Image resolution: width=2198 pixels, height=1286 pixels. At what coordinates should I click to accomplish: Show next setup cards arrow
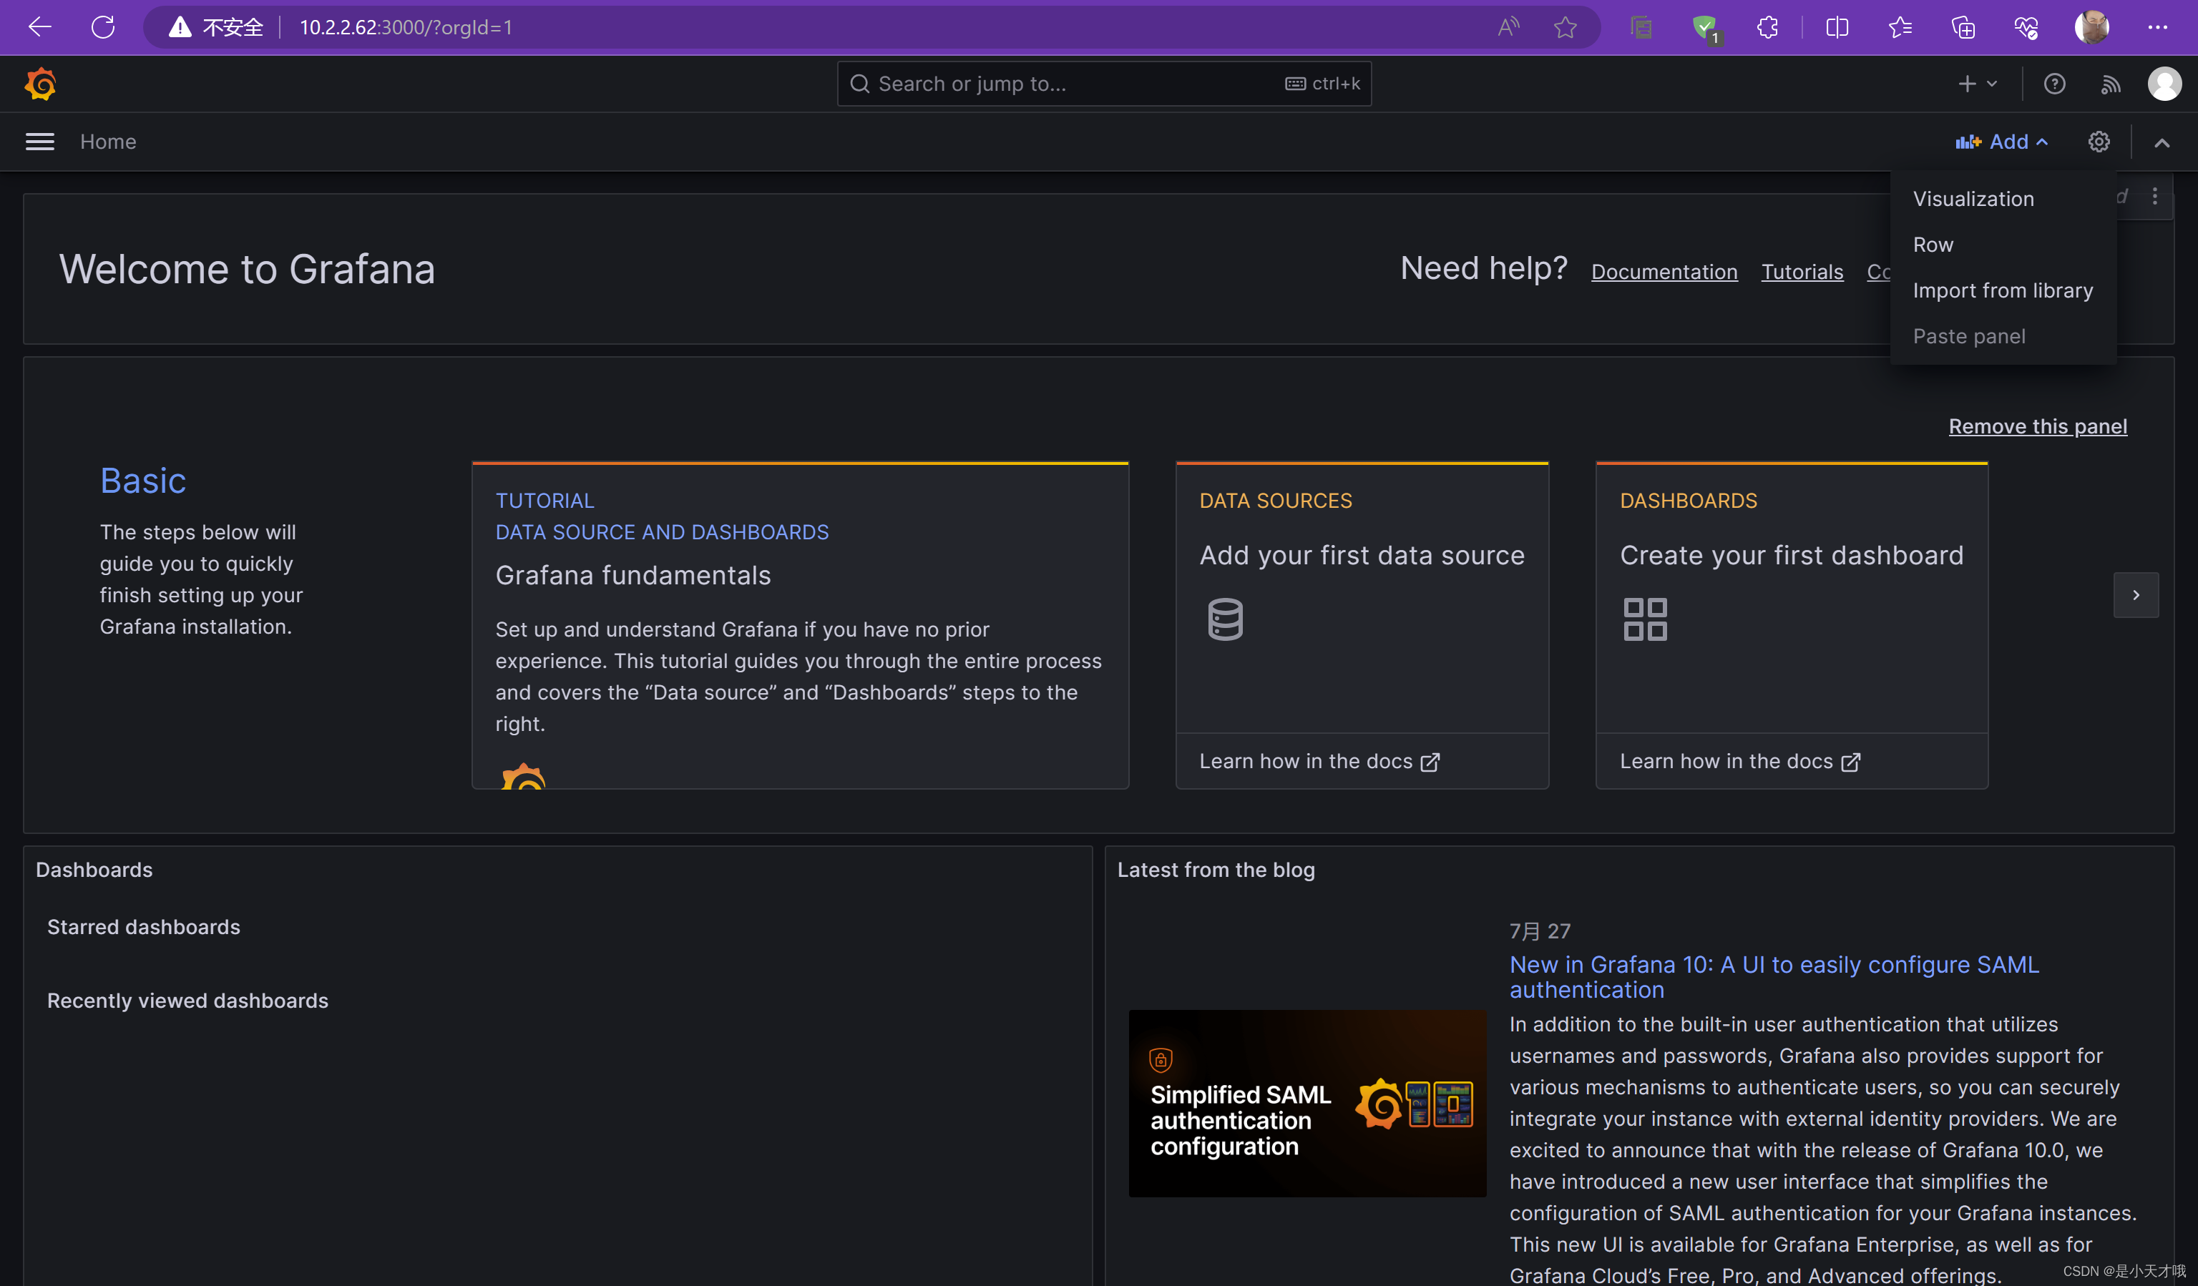[2135, 594]
